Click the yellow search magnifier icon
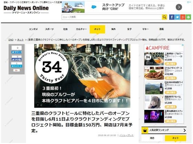 tap(164, 17)
